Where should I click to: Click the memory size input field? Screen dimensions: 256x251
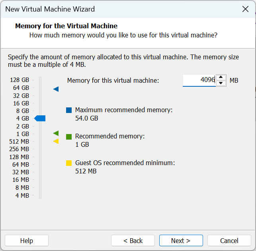coord(199,80)
